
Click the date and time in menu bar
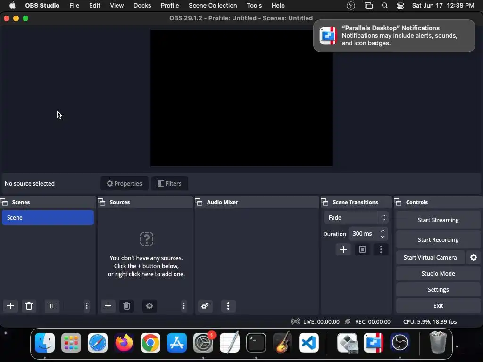(x=443, y=6)
